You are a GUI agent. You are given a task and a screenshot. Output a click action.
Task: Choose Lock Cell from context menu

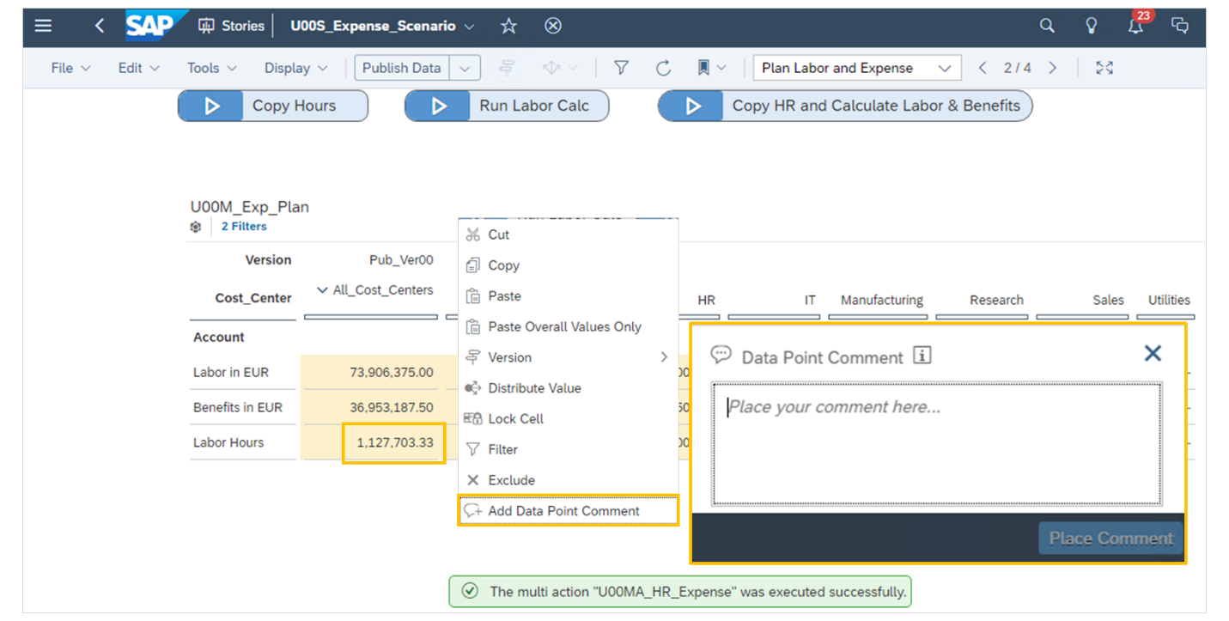(x=515, y=419)
